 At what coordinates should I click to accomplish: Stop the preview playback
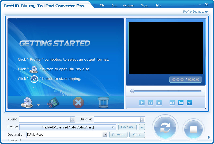coord(159,103)
